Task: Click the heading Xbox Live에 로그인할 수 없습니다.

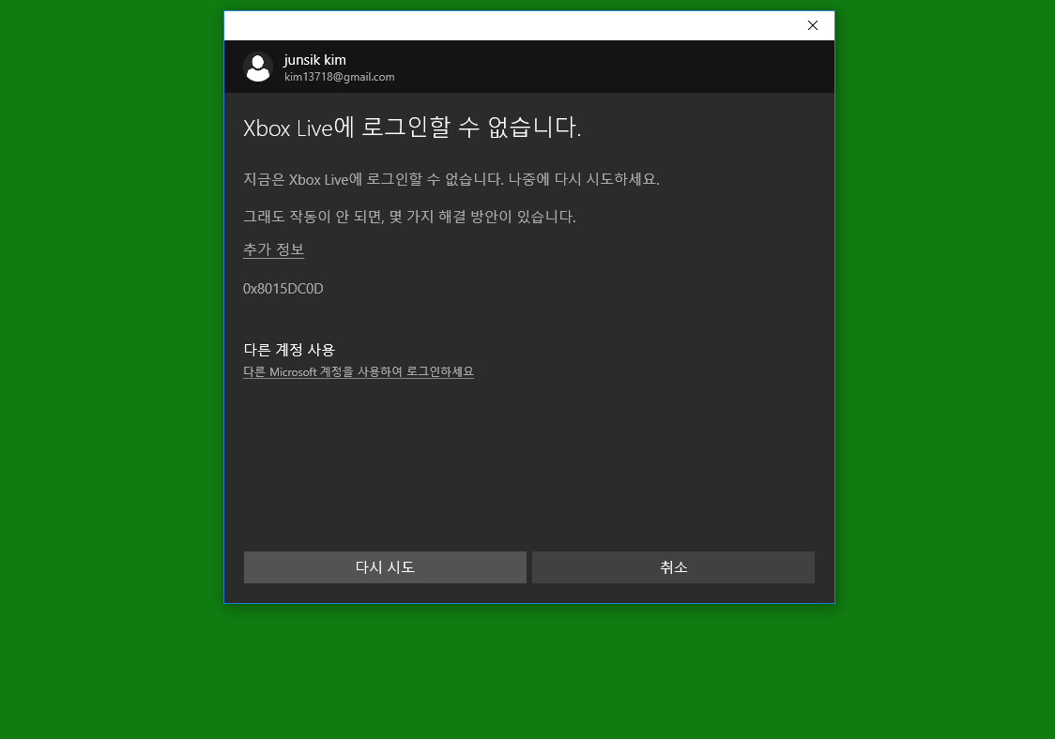Action: (x=412, y=128)
